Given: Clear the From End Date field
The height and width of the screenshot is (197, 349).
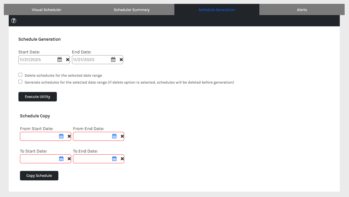Looking at the screenshot, I should click(x=122, y=136).
